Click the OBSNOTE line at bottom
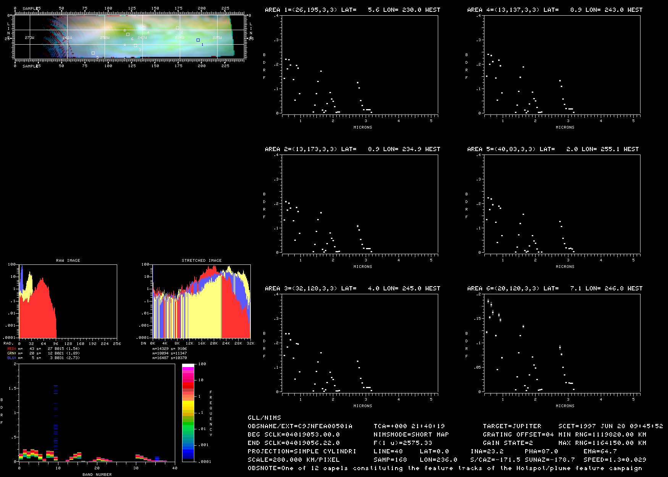The width and height of the screenshot is (668, 477). [445, 468]
